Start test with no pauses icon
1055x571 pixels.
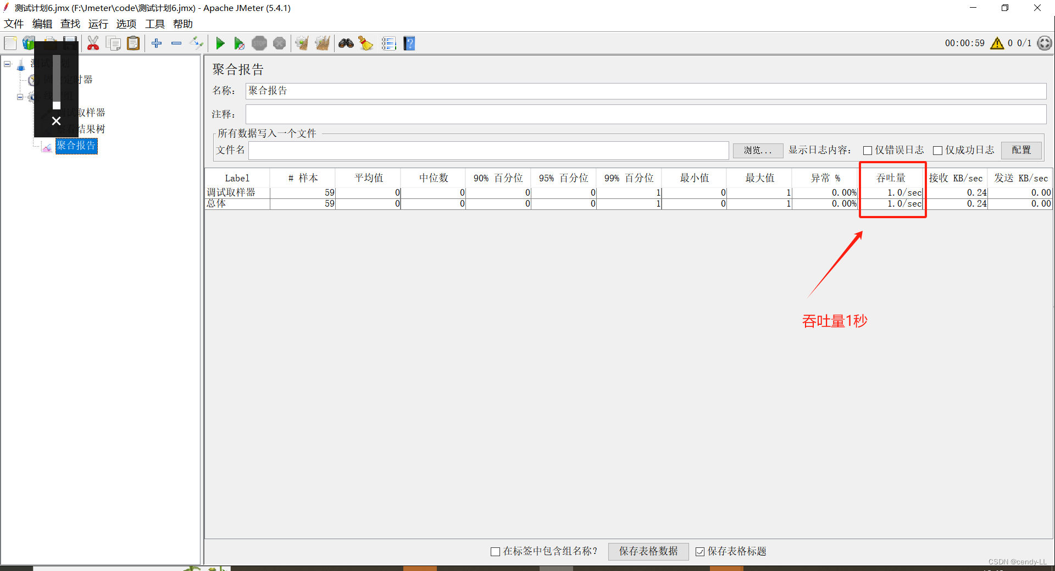click(239, 43)
